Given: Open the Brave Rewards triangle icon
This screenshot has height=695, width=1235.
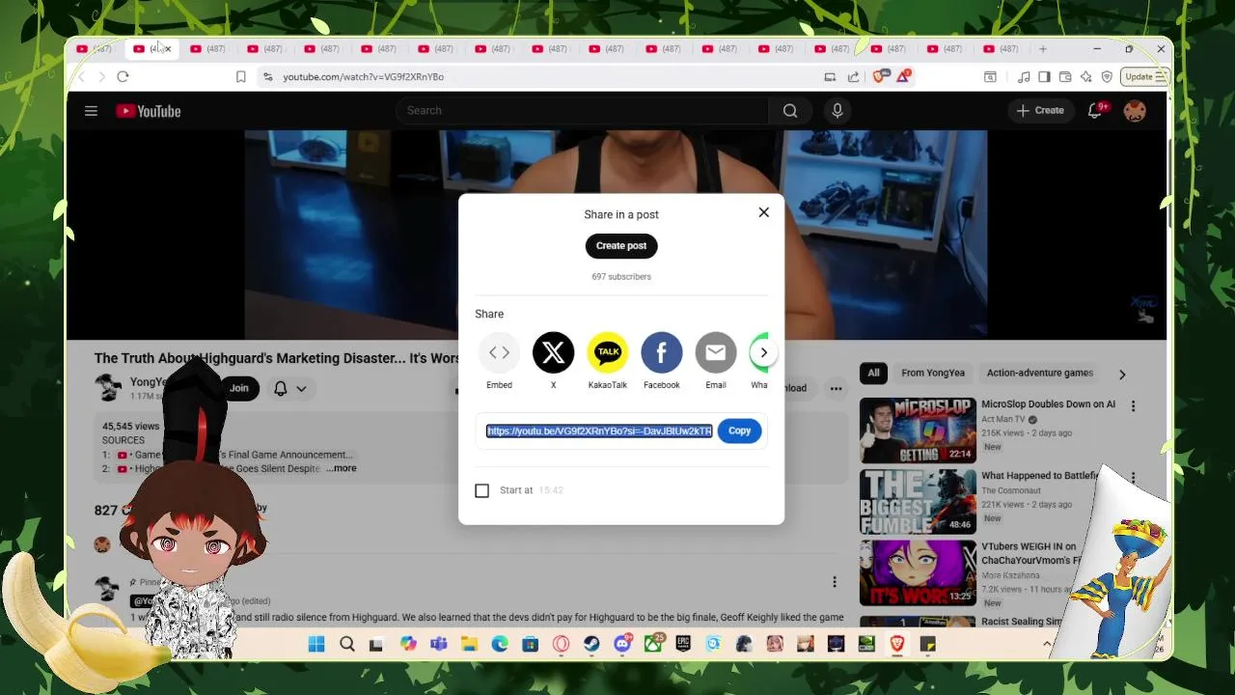Looking at the screenshot, I should [x=903, y=77].
